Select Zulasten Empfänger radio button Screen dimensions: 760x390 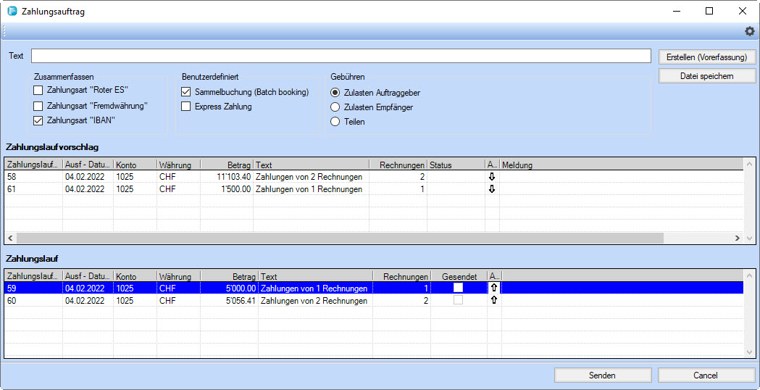click(x=335, y=107)
